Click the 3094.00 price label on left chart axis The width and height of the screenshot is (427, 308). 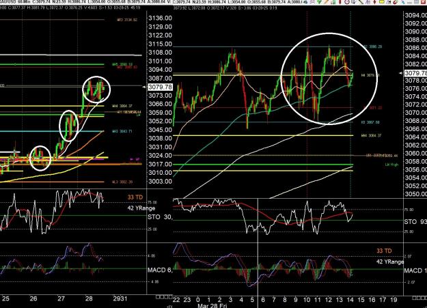160,70
